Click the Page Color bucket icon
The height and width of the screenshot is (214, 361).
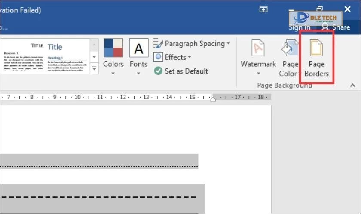click(x=290, y=49)
